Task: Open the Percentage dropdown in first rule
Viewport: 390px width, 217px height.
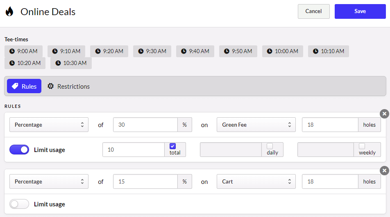Action: [x=49, y=125]
